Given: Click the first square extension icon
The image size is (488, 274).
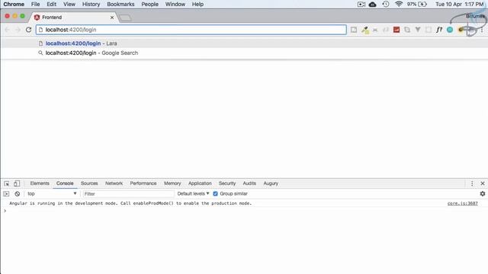Looking at the screenshot, I should pyautogui.click(x=354, y=30).
